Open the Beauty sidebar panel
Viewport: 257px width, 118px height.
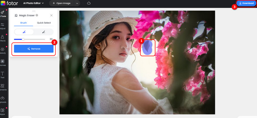(3, 51)
